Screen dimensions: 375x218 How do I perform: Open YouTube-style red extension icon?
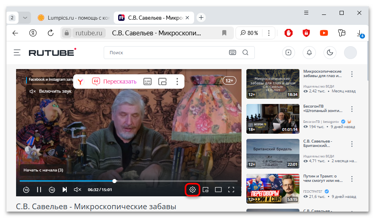(324, 33)
